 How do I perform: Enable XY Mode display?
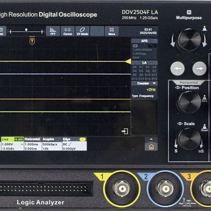click(82, 31)
